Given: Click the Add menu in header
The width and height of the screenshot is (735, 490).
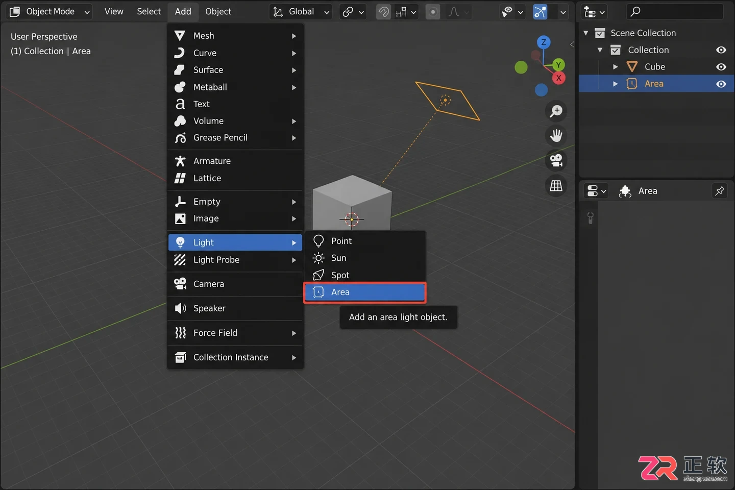Looking at the screenshot, I should pyautogui.click(x=183, y=11).
